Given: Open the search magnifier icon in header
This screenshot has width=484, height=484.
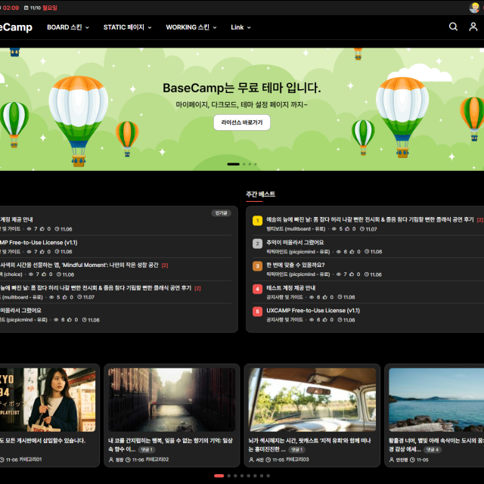Looking at the screenshot, I should [453, 26].
